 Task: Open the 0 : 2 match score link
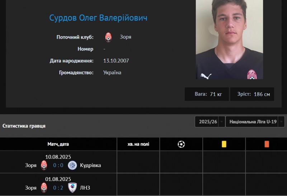tap(58, 188)
